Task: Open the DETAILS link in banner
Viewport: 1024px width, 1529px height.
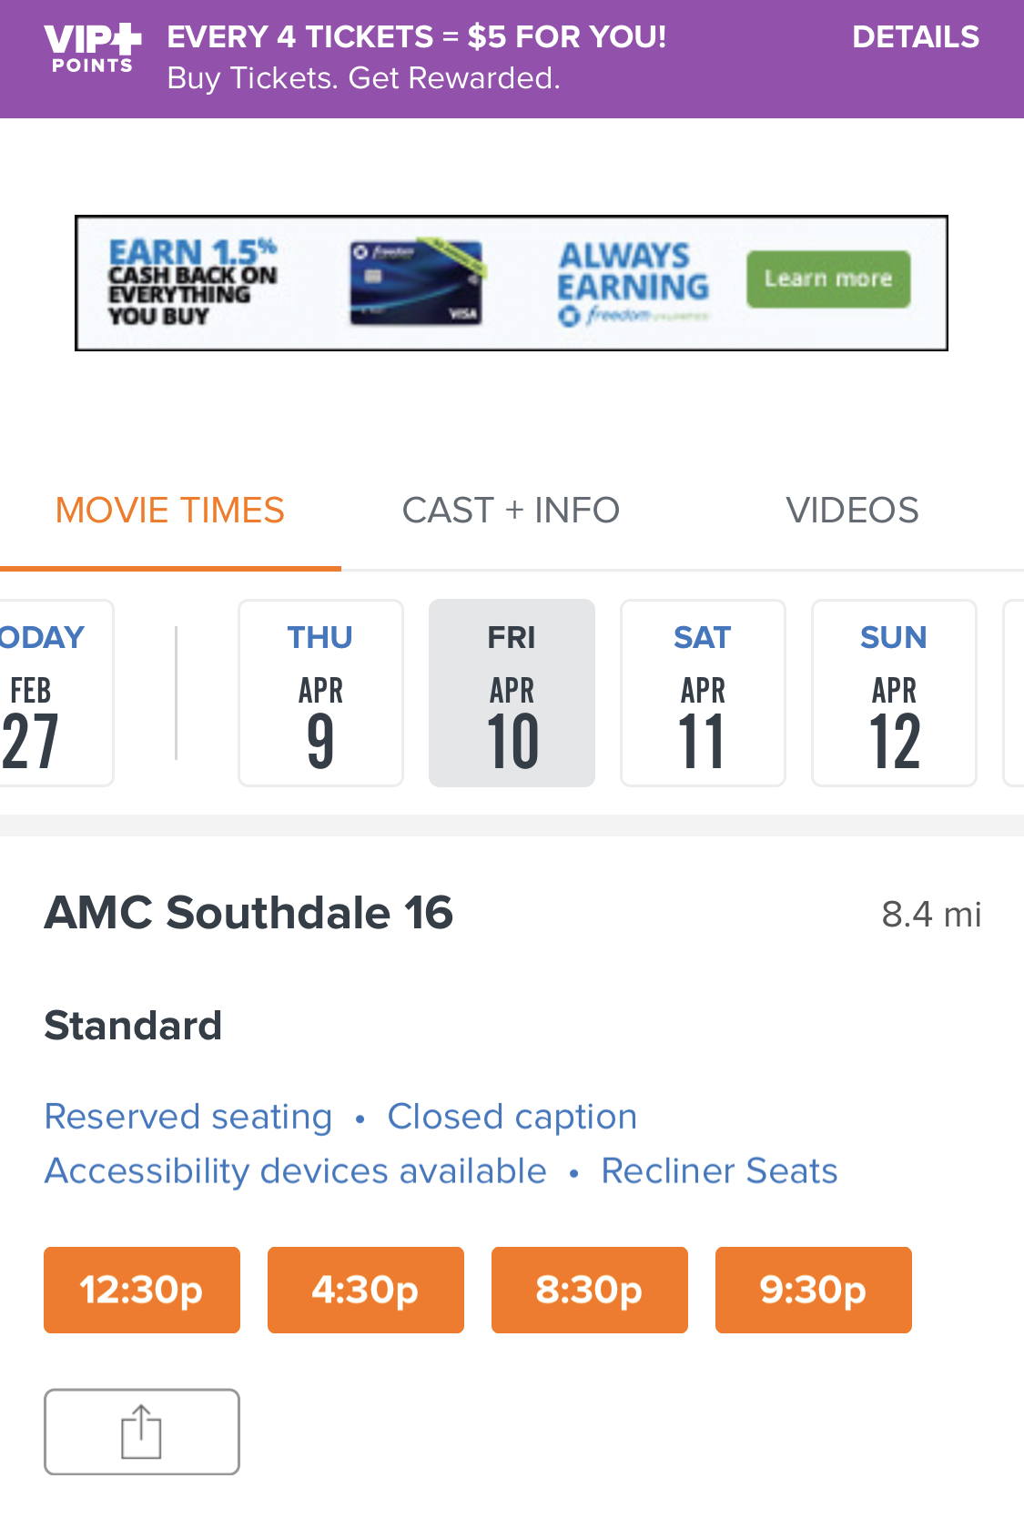Action: [x=915, y=37]
